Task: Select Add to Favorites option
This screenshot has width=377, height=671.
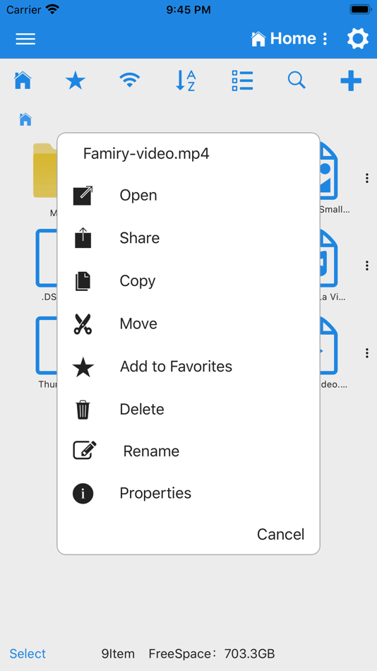Action: (x=188, y=367)
